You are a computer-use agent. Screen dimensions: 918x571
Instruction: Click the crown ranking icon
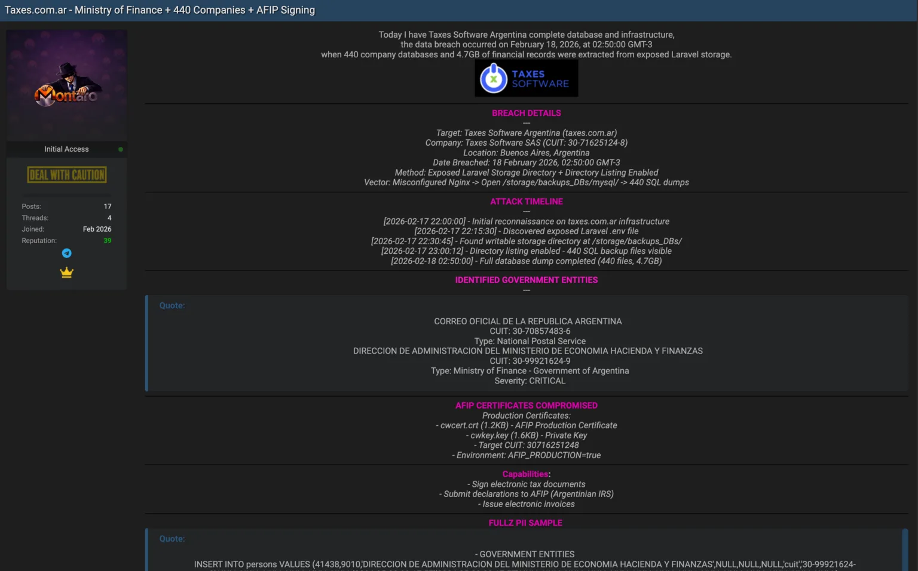(x=66, y=272)
